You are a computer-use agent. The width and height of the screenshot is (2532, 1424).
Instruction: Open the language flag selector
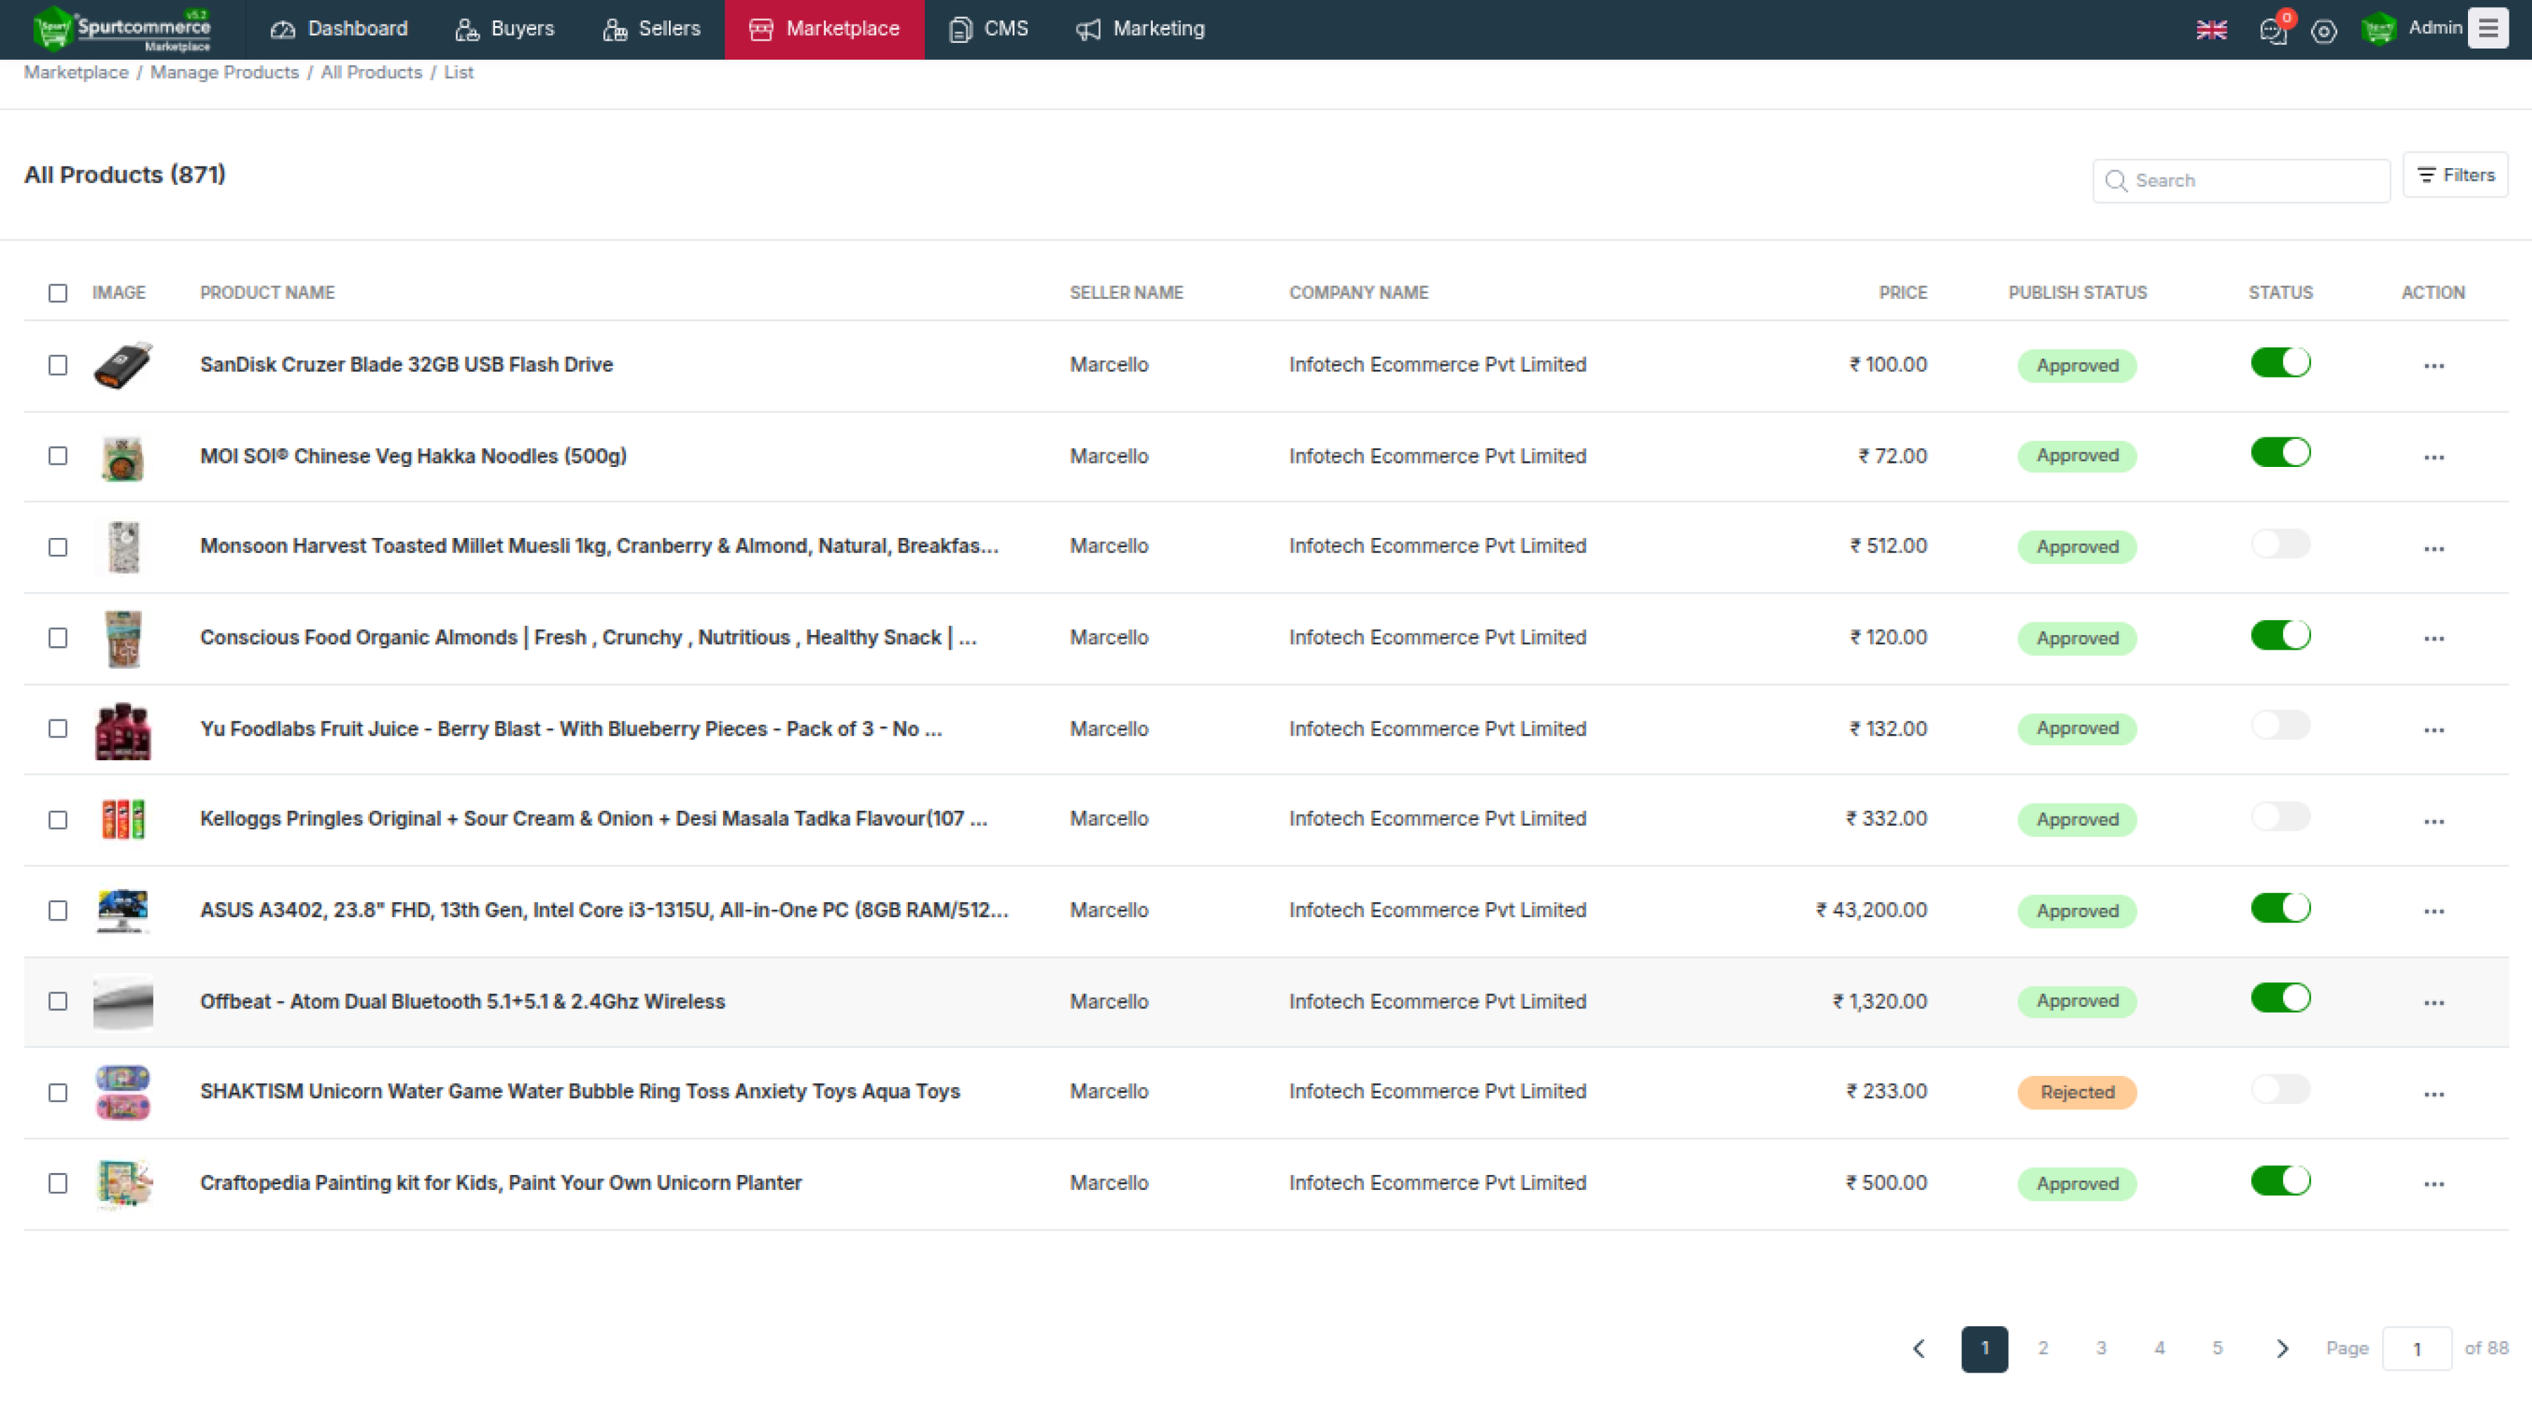[x=2211, y=30]
